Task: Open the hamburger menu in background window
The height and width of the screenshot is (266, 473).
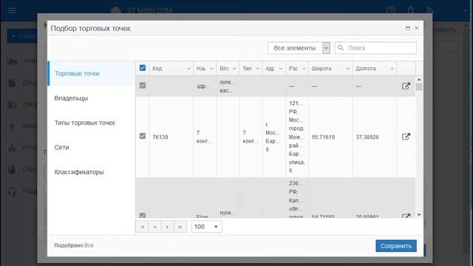Action: pos(13,11)
